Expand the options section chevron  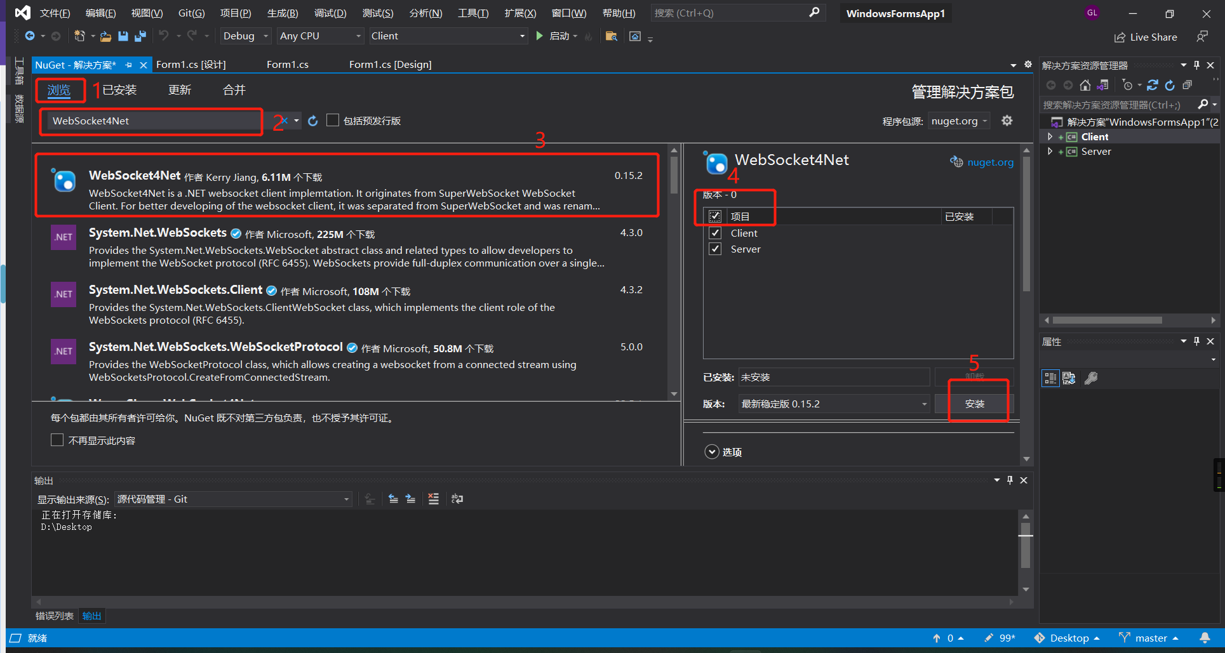[x=712, y=452]
